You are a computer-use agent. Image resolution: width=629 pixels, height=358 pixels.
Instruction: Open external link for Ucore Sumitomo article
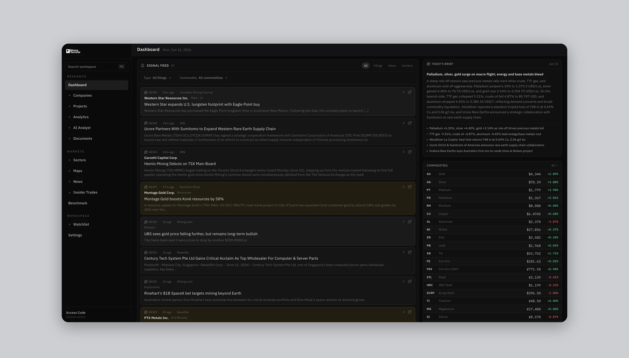point(410,123)
